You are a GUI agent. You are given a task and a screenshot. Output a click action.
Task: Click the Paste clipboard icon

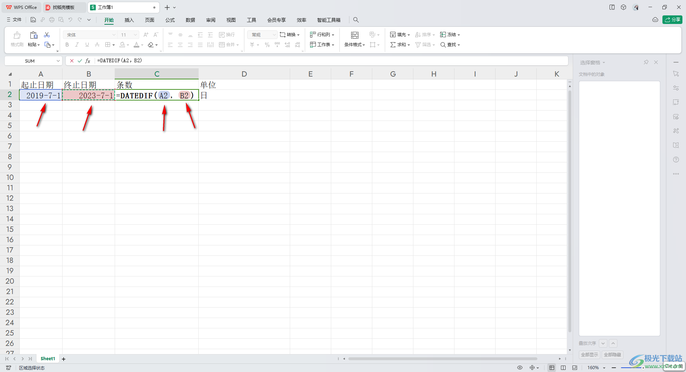(x=34, y=35)
